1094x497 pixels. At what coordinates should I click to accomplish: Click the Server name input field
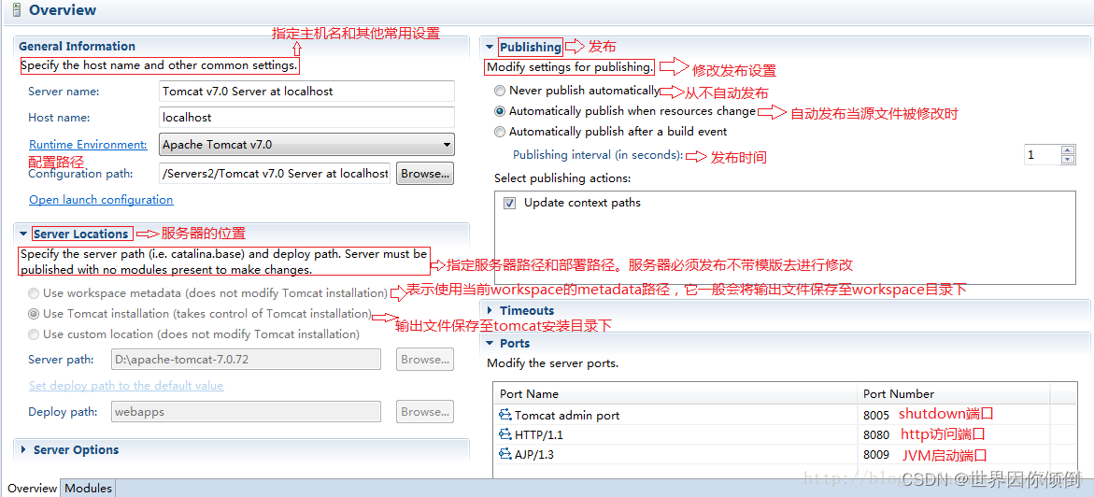click(x=307, y=91)
